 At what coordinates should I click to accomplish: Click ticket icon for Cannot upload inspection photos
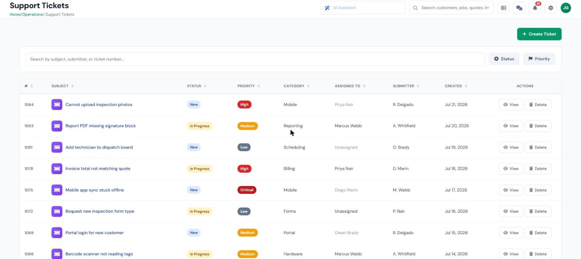57,104
